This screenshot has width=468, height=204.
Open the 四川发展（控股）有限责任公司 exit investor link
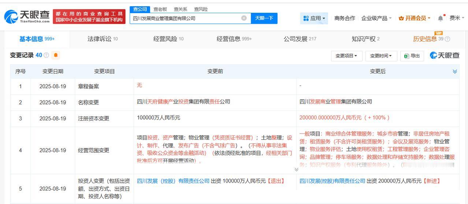[x=173, y=181]
